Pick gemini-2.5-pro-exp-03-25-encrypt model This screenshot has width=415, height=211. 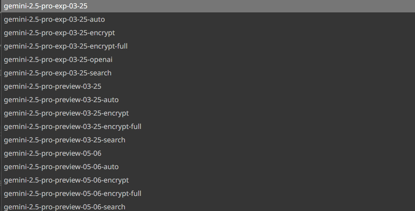[x=59, y=33]
